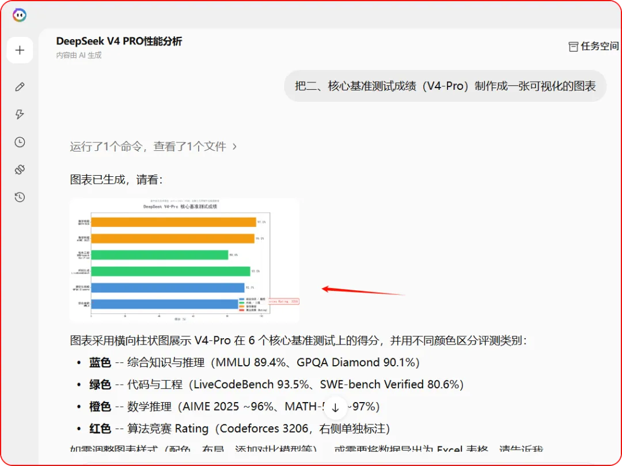The image size is (622, 466).
Task: Click the colorful app logo icon
Action: tap(20, 15)
